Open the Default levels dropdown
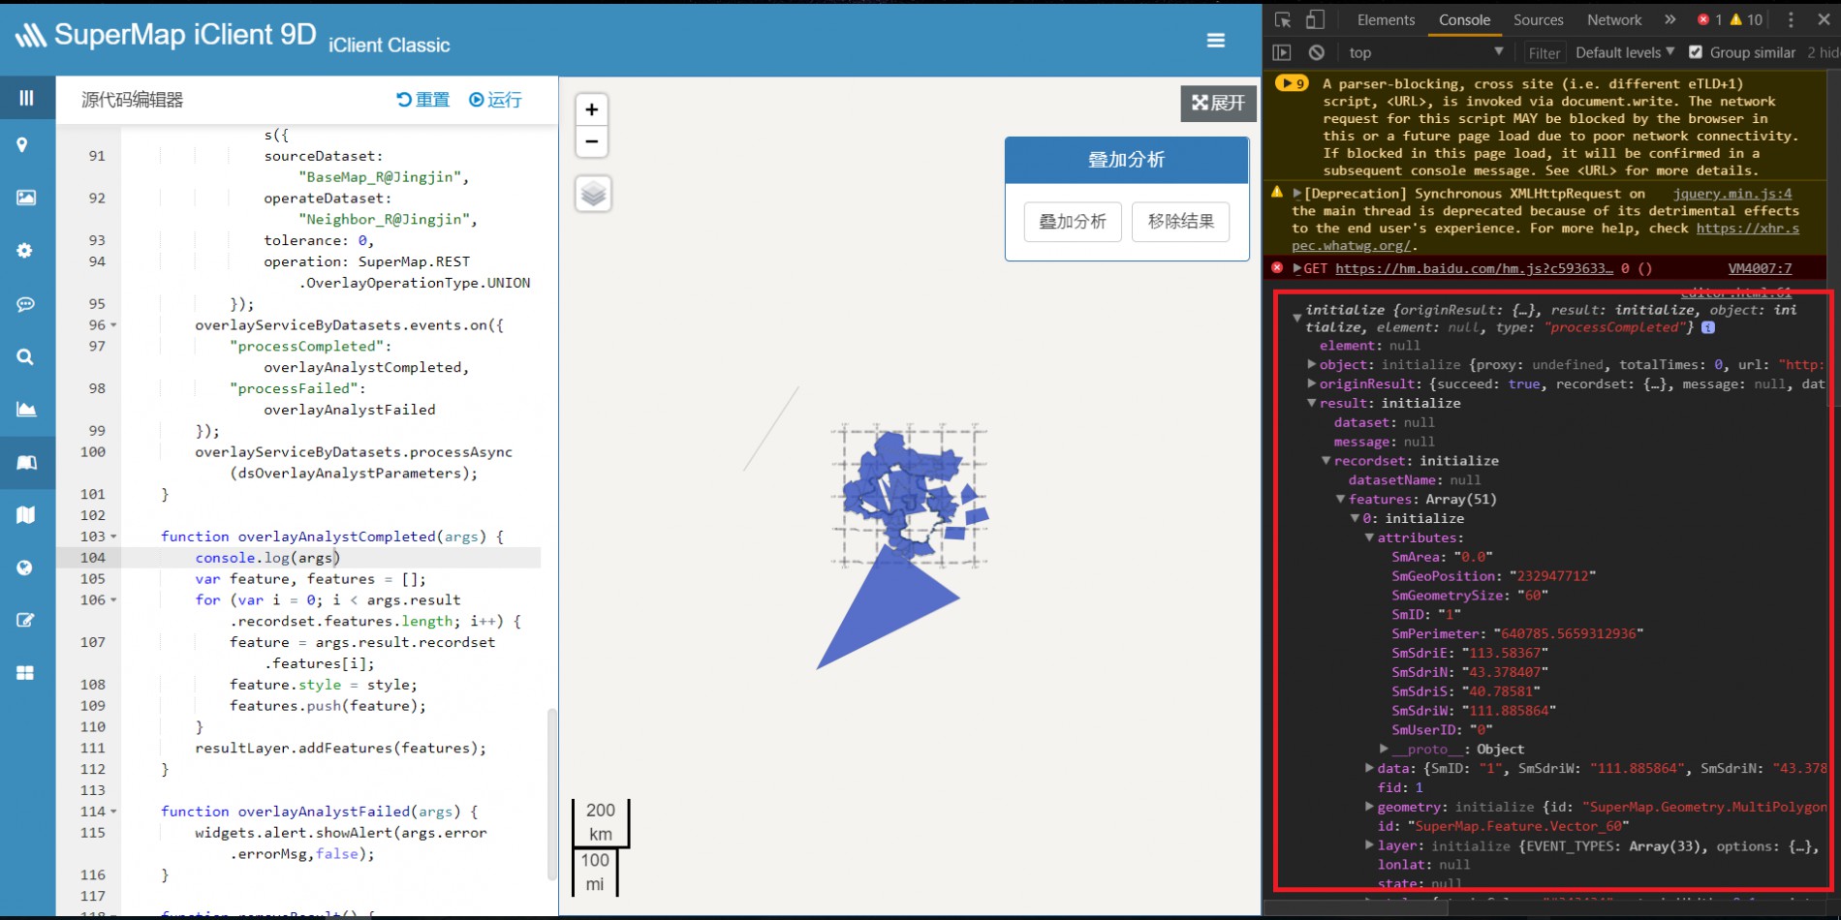 click(x=1624, y=52)
